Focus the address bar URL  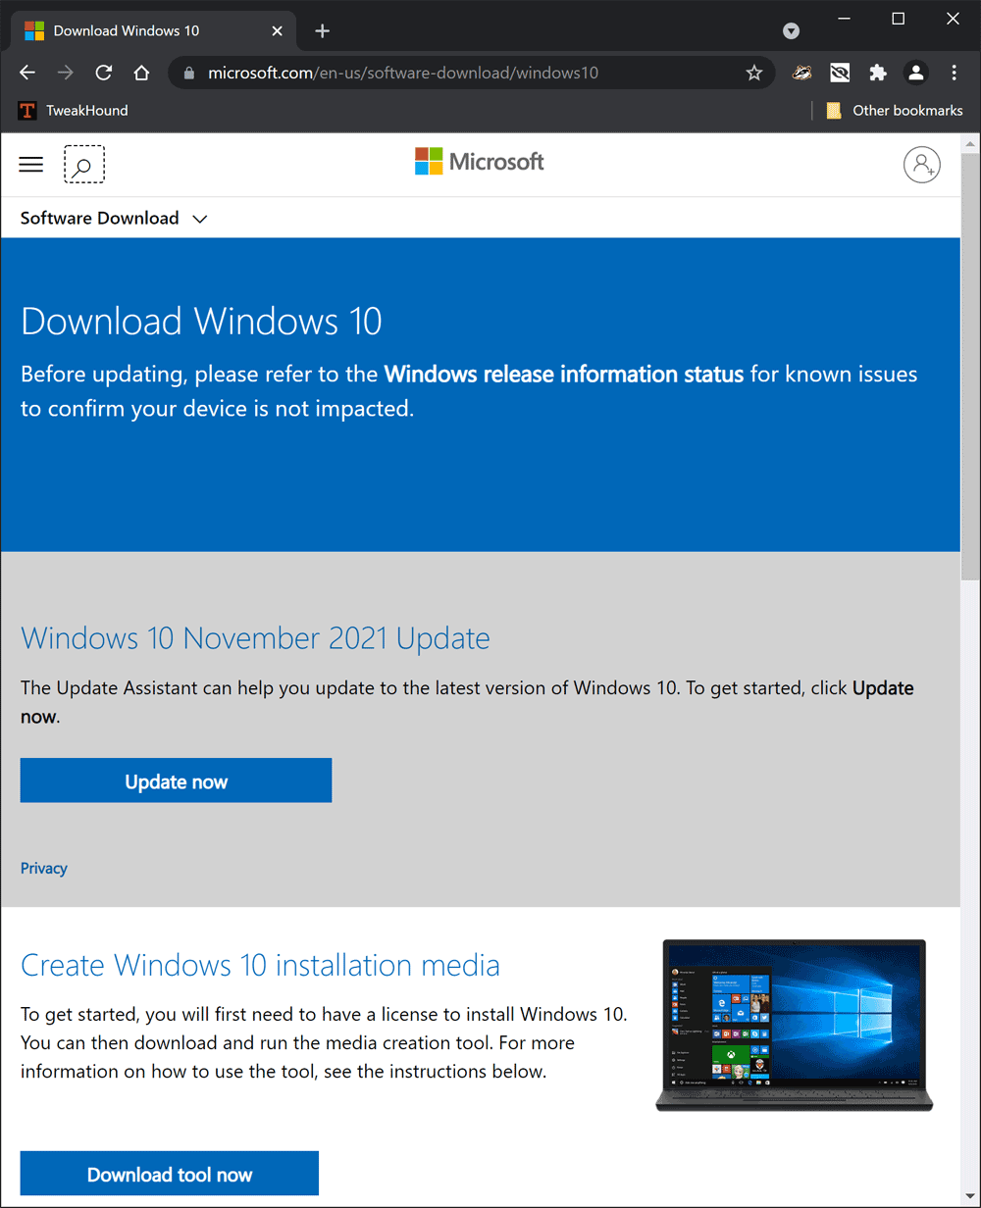(x=403, y=73)
